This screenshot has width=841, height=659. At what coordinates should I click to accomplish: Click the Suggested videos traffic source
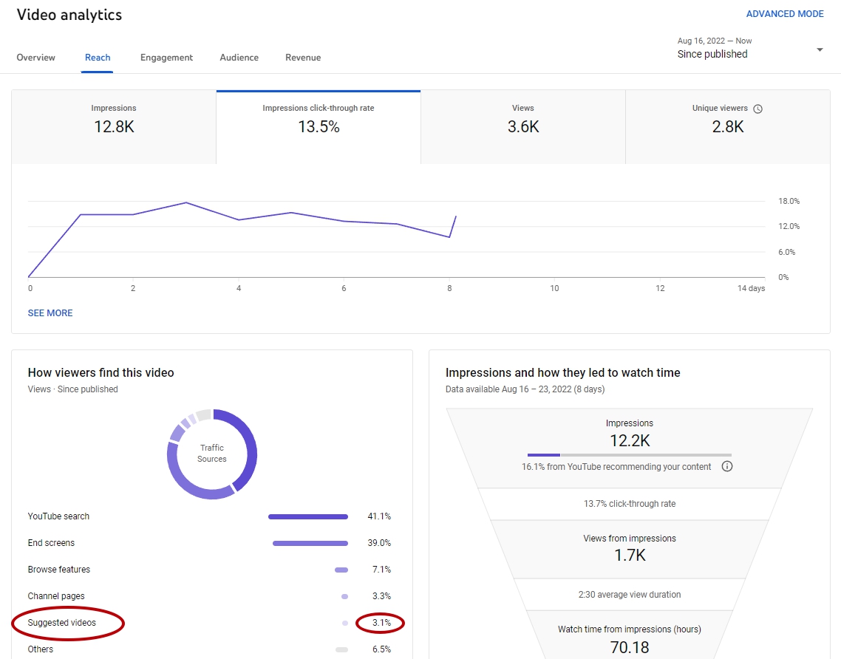[61, 623]
